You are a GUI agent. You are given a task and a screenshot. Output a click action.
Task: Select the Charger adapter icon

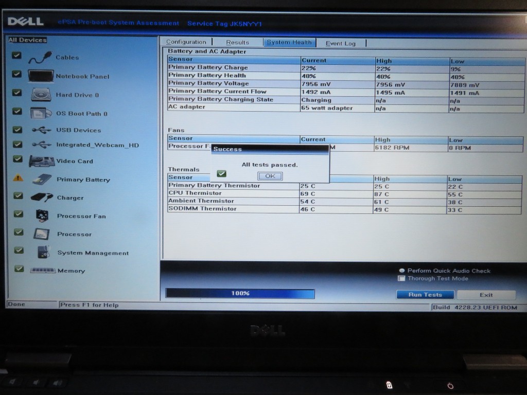click(42, 197)
